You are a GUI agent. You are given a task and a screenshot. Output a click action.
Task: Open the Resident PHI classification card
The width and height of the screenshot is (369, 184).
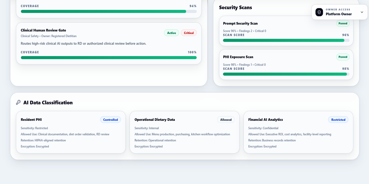(71, 132)
